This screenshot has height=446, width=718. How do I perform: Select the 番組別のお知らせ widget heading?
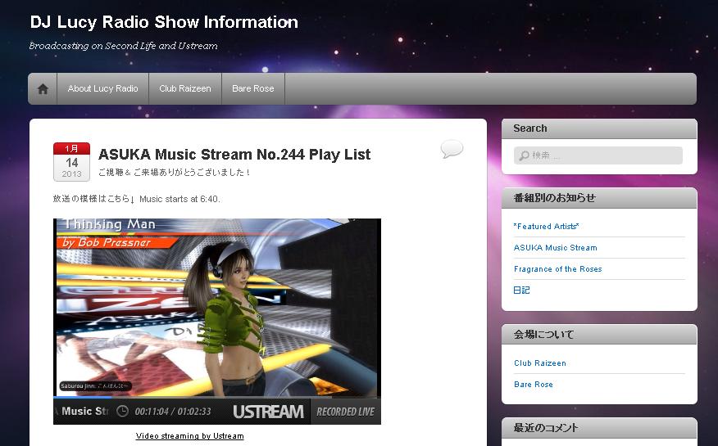(554, 198)
